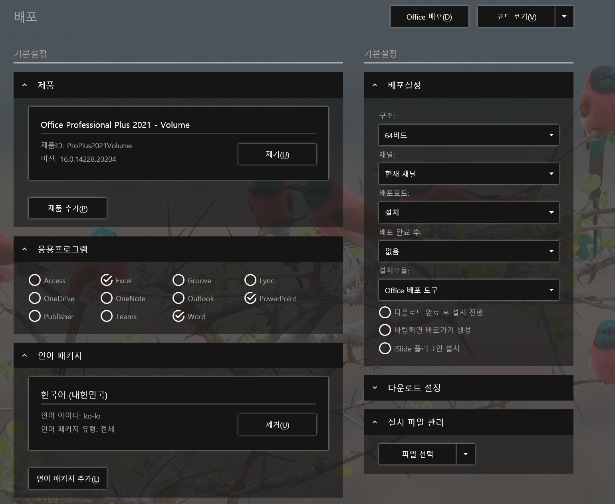Remove the Office Professional Plus 2021 product

(x=277, y=154)
